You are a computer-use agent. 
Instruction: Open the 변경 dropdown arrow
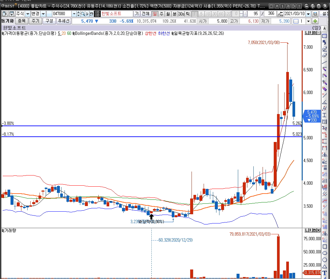click(43, 14)
